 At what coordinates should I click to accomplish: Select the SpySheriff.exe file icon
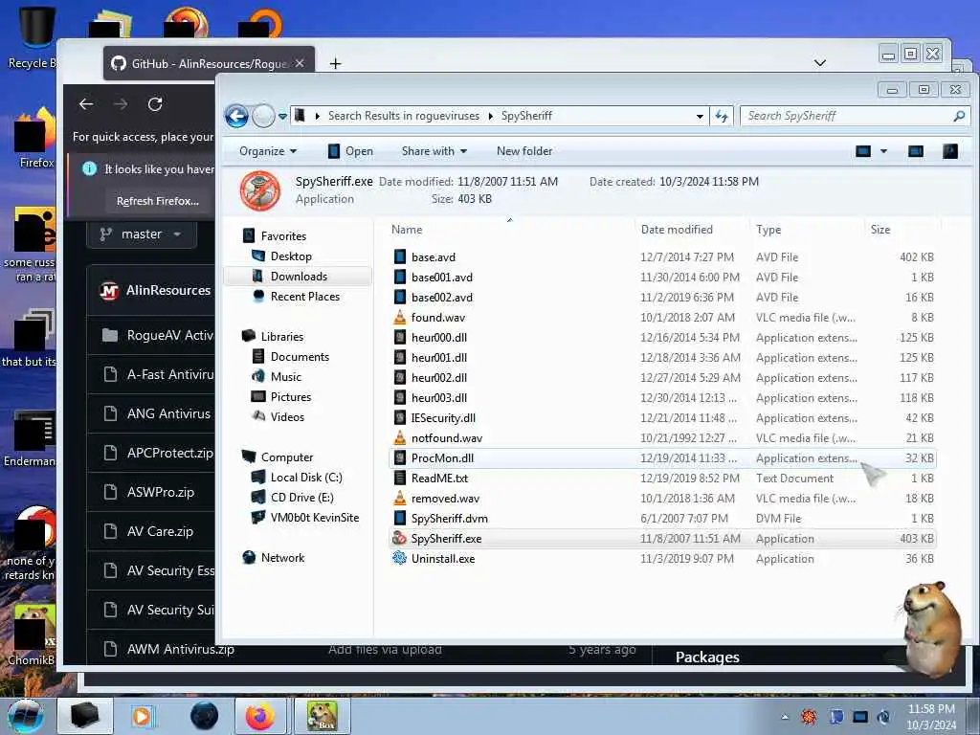[399, 538]
